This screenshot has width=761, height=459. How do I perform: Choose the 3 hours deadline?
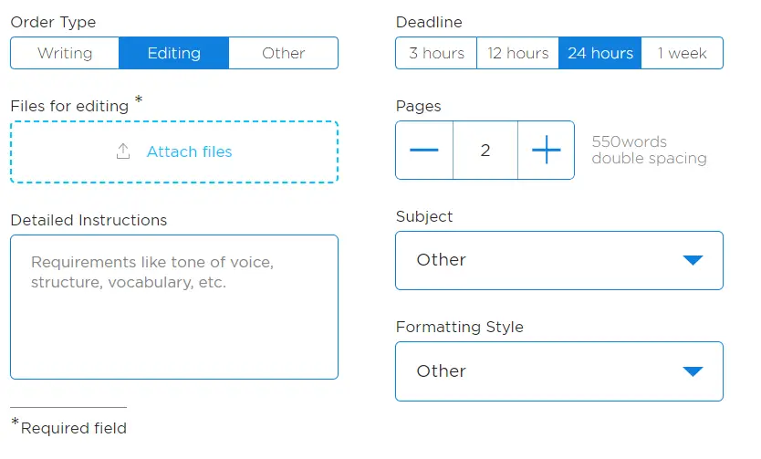(x=436, y=53)
